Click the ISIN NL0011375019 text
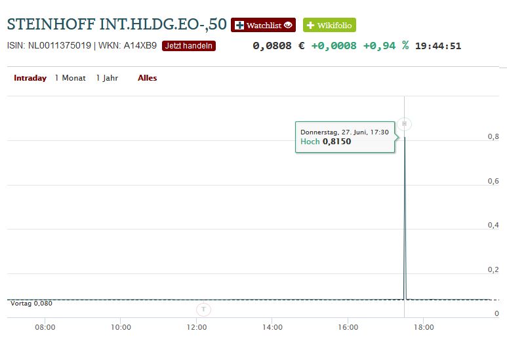This screenshot has height=337, width=507. coord(49,45)
